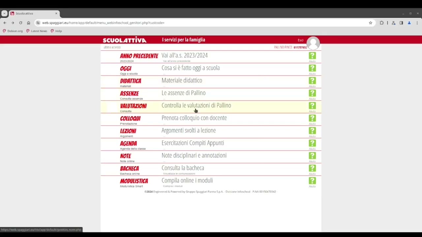
Task: Click the user profile avatar picture
Action: (313, 43)
